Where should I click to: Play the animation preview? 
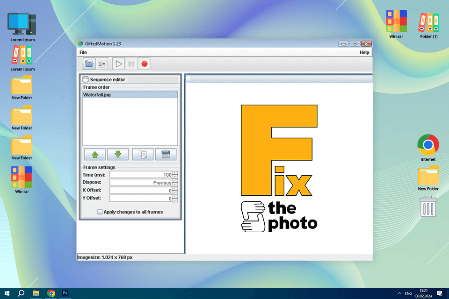[118, 64]
